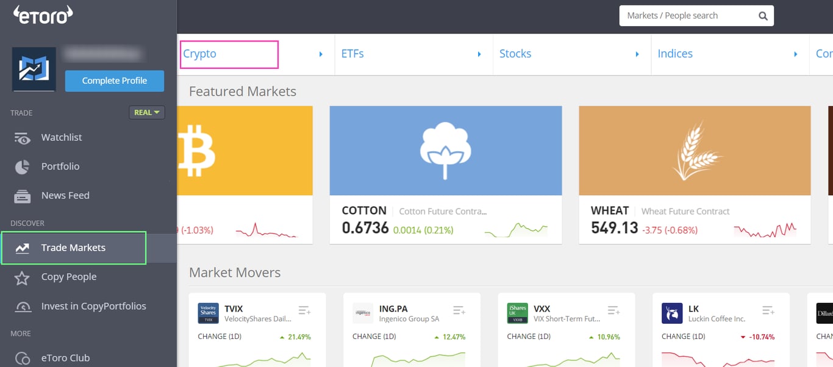Open Invest in CopyPortfolios
The image size is (833, 367).
pyautogui.click(x=93, y=305)
